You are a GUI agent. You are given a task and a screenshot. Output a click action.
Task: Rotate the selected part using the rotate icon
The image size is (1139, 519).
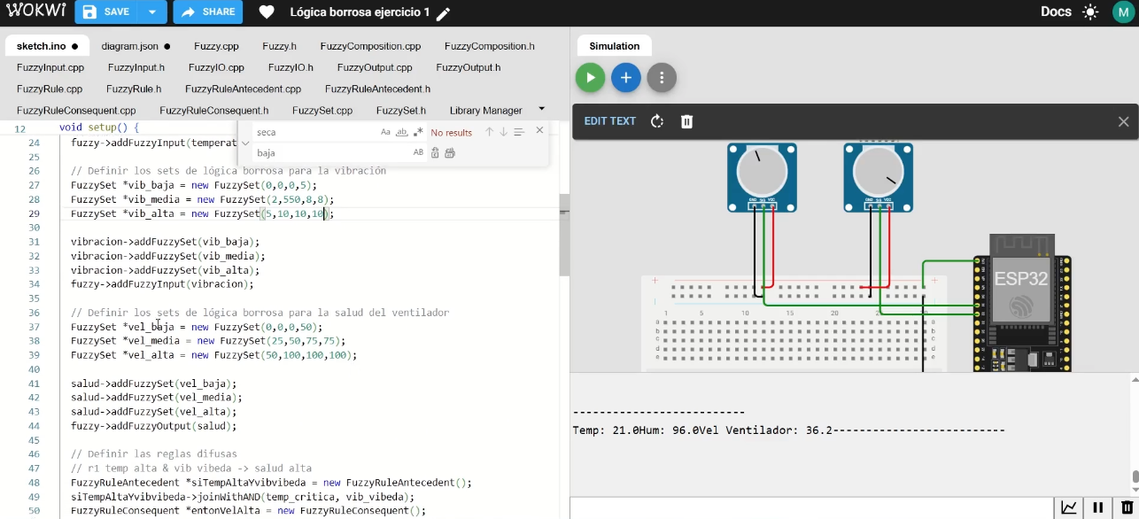657,121
